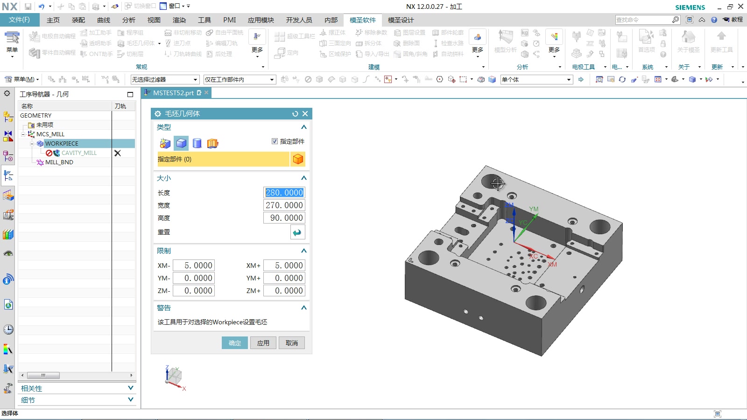Click the save icon in title bar
This screenshot has height=420, width=747.
pos(28,7)
